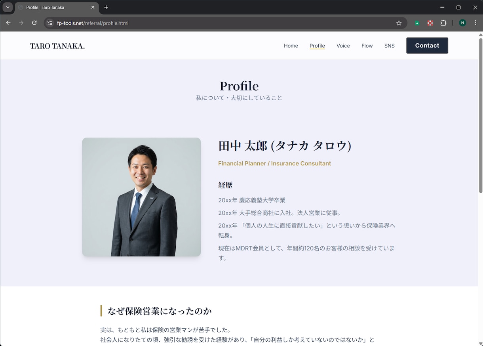Click the browser forward arrow
The height and width of the screenshot is (346, 483).
pyautogui.click(x=21, y=23)
